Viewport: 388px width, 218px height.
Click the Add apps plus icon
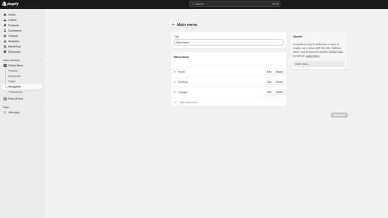pos(5,112)
